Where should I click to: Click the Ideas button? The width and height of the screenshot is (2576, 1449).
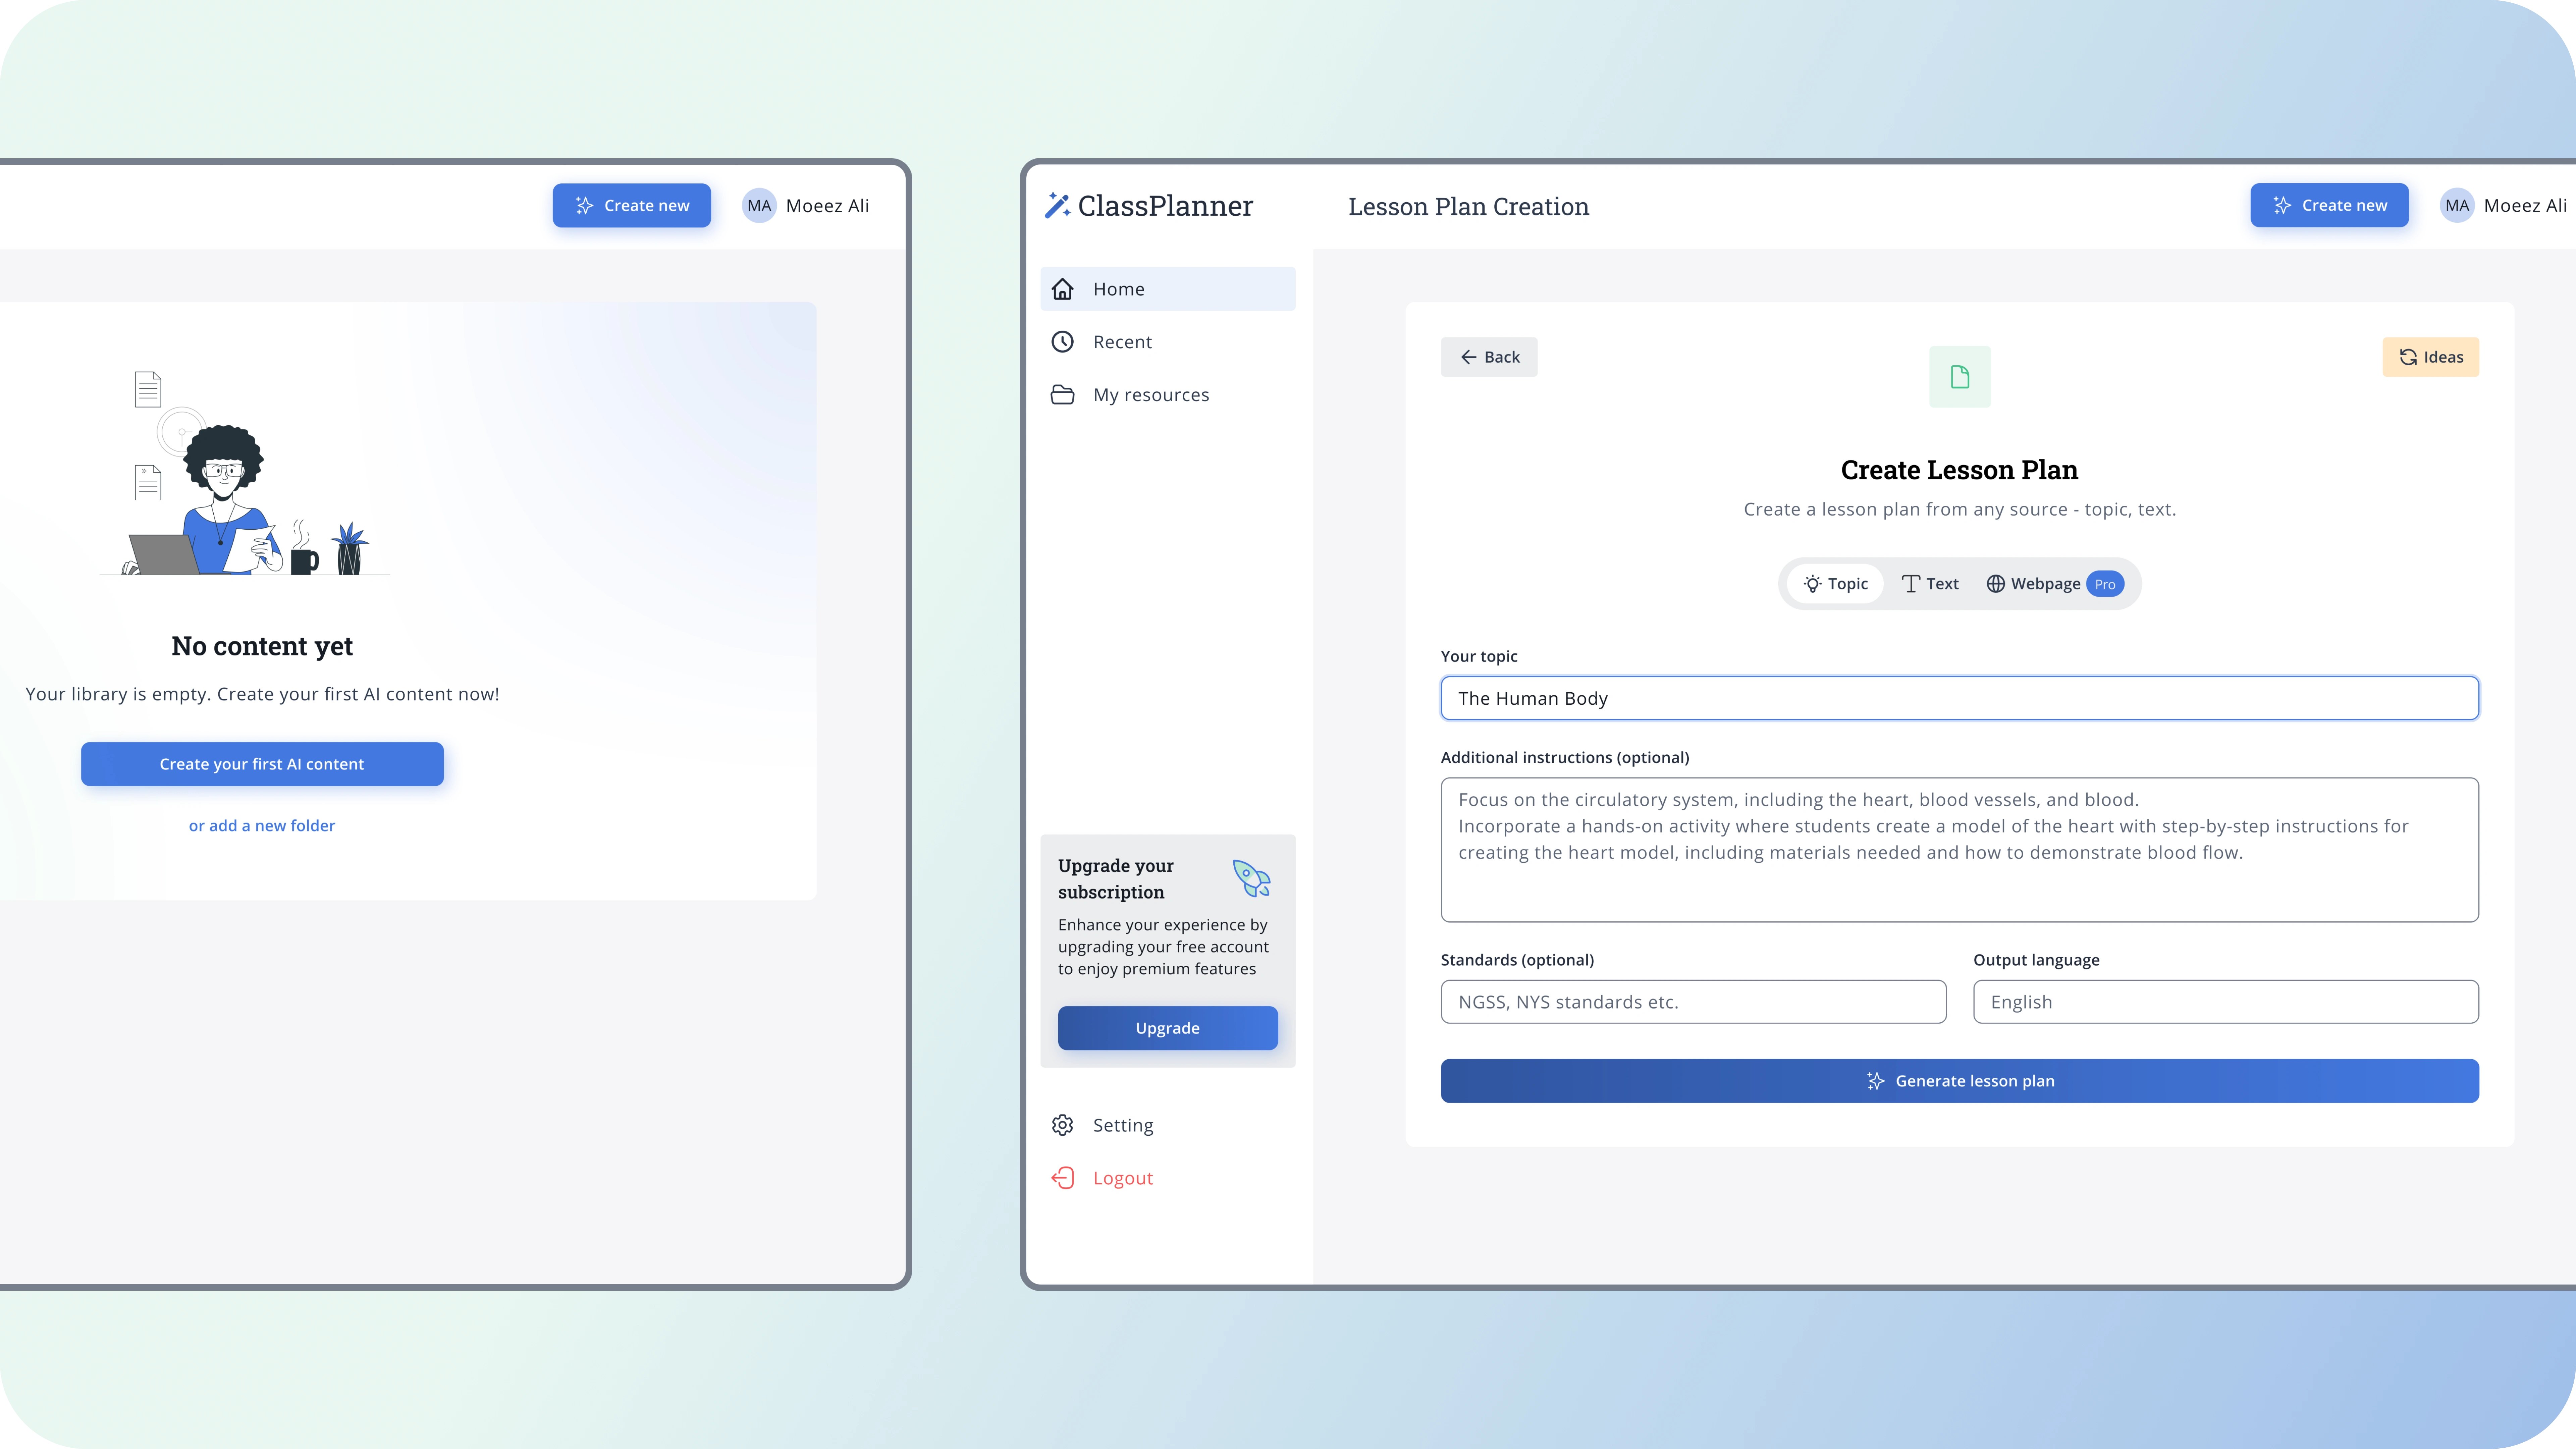(2431, 357)
